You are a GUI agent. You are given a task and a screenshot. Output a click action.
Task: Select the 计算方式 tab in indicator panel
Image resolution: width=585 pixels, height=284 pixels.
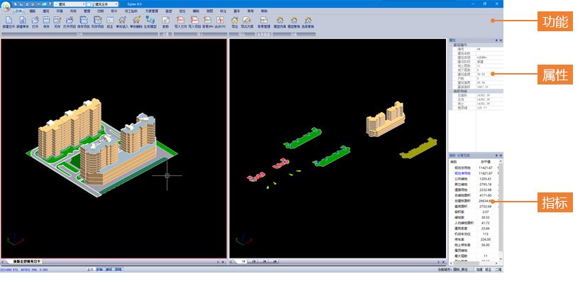[465, 155]
